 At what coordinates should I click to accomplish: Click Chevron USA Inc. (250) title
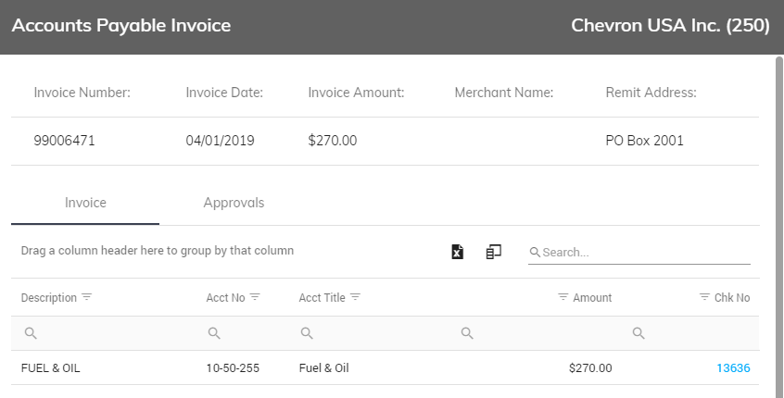(x=671, y=26)
